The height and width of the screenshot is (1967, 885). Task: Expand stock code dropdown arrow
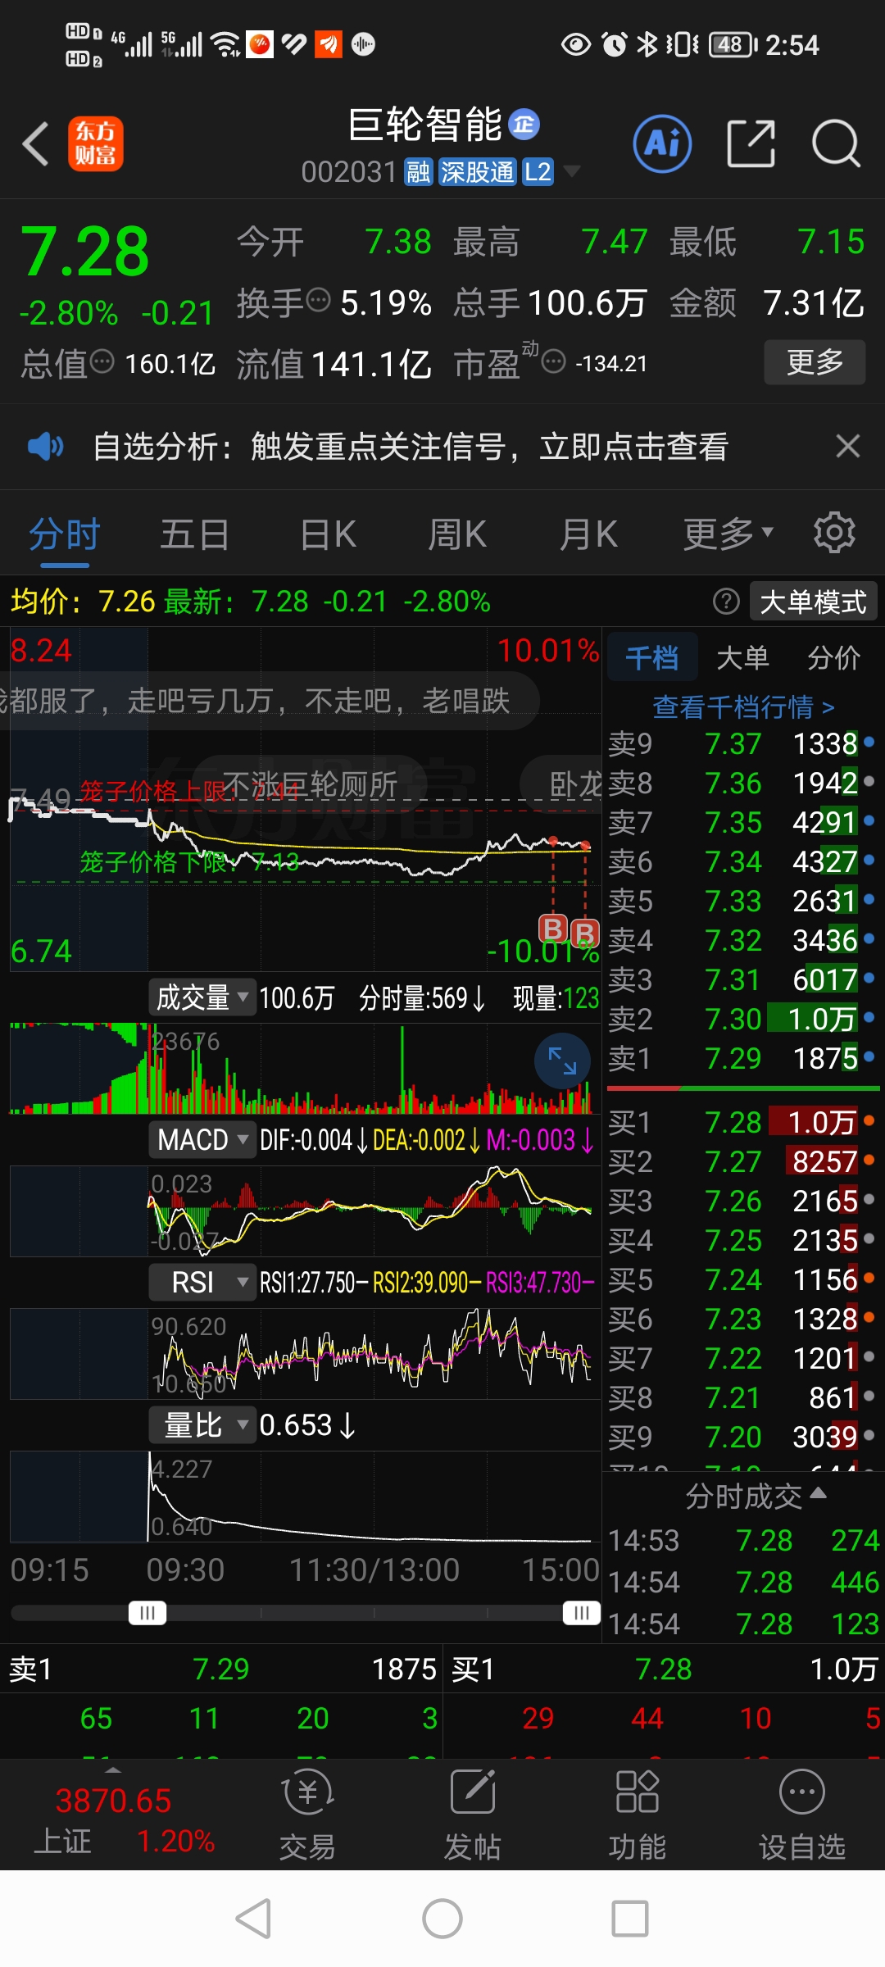point(572,171)
